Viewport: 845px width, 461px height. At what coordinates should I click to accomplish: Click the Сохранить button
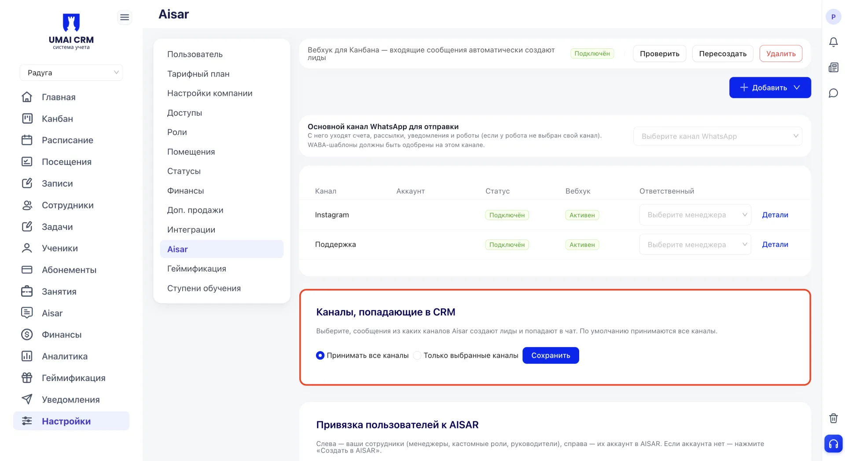[551, 355]
